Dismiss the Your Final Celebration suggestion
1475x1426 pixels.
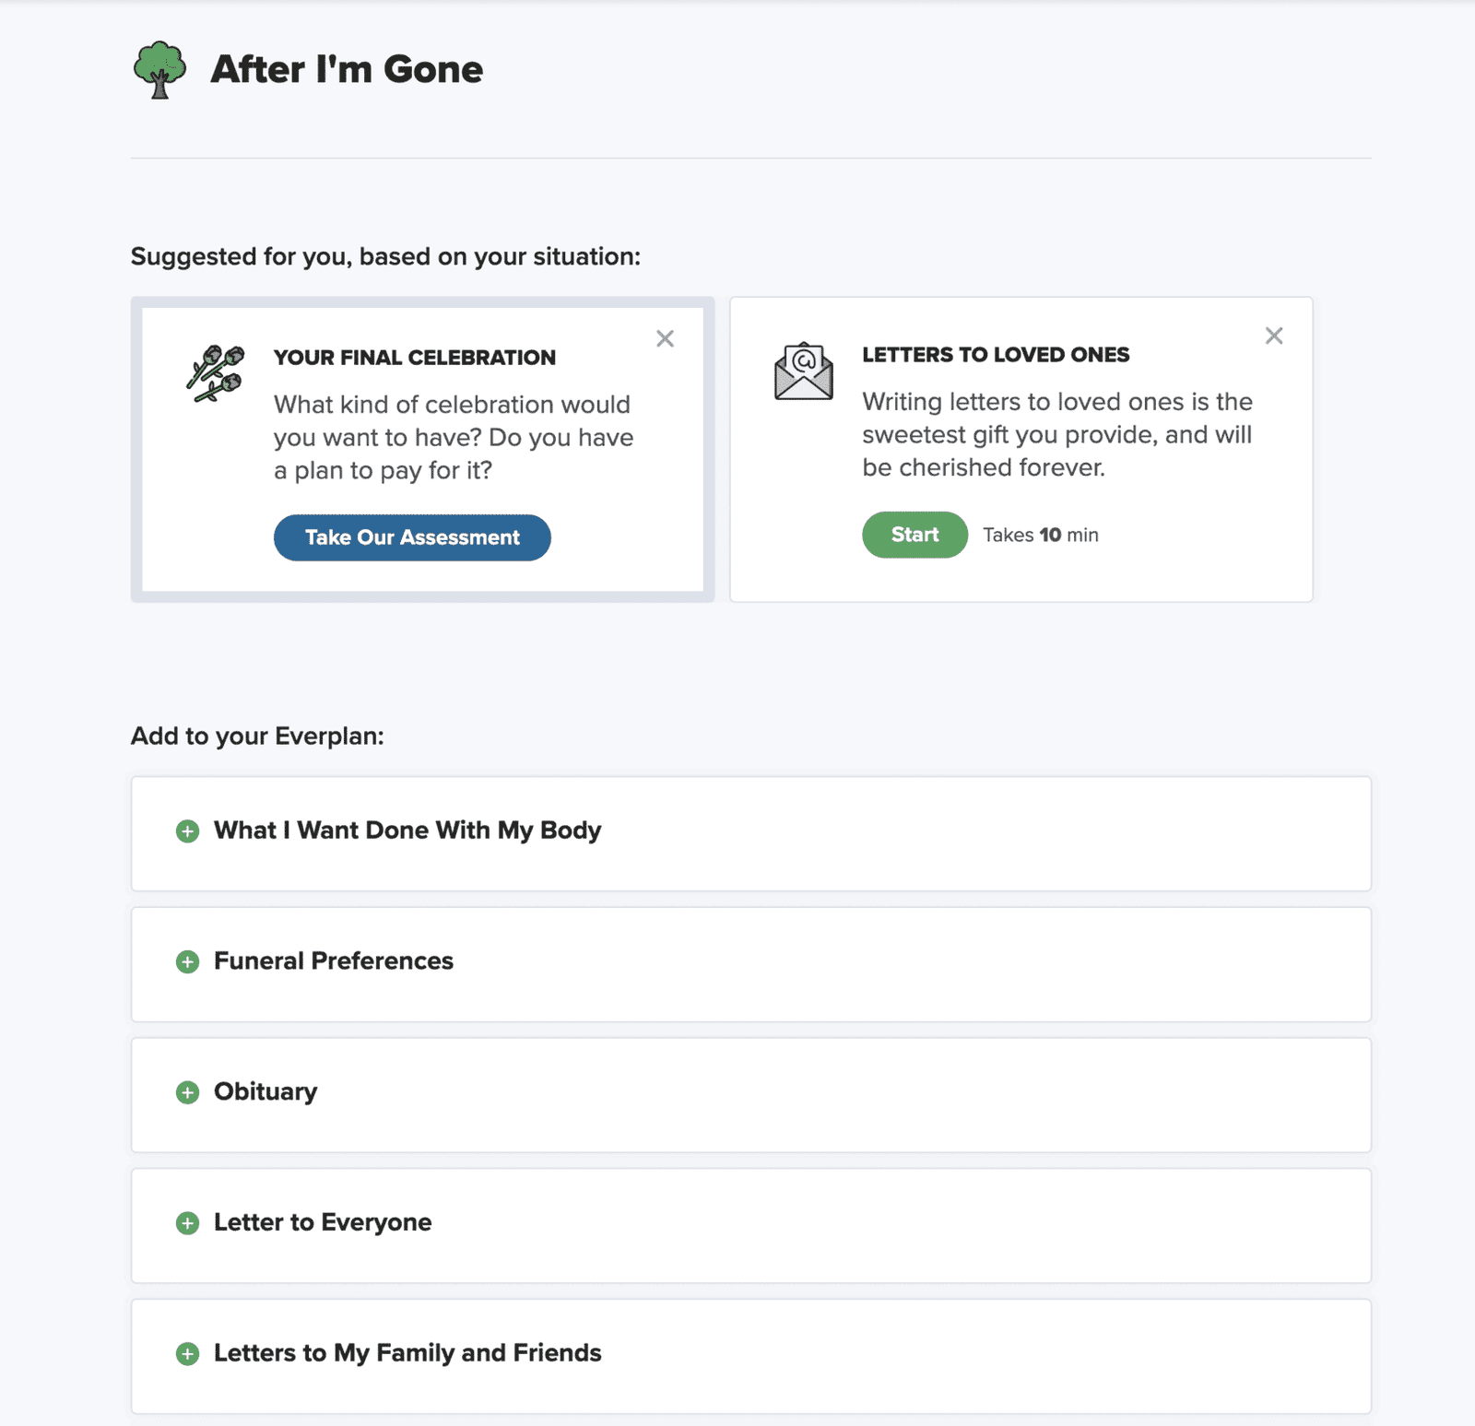[x=665, y=339]
